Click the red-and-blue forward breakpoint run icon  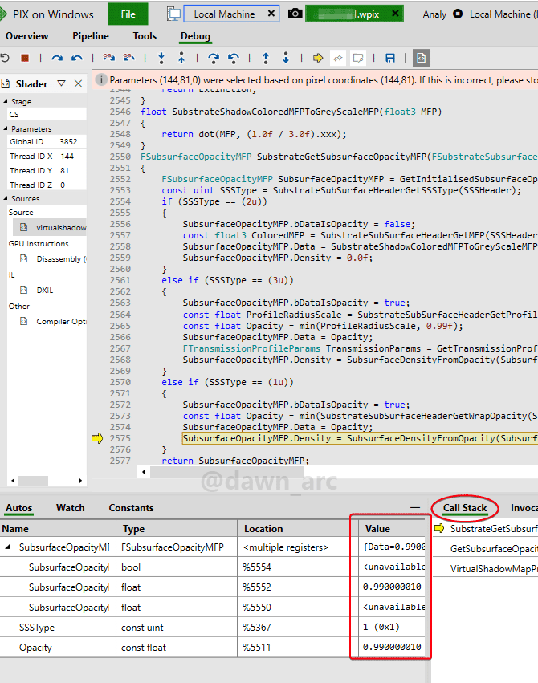[109, 58]
